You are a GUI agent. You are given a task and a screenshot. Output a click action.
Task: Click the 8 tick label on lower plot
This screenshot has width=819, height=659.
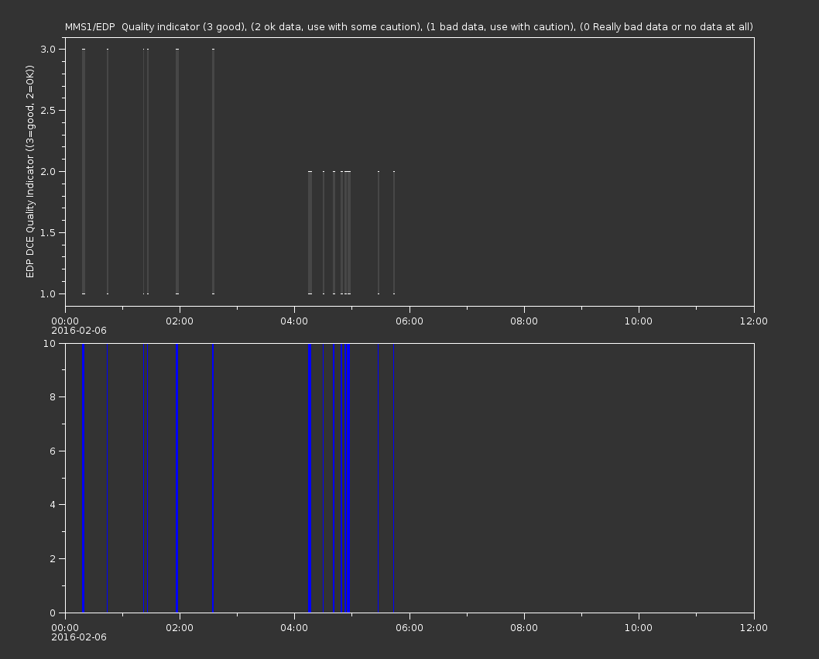click(x=53, y=397)
